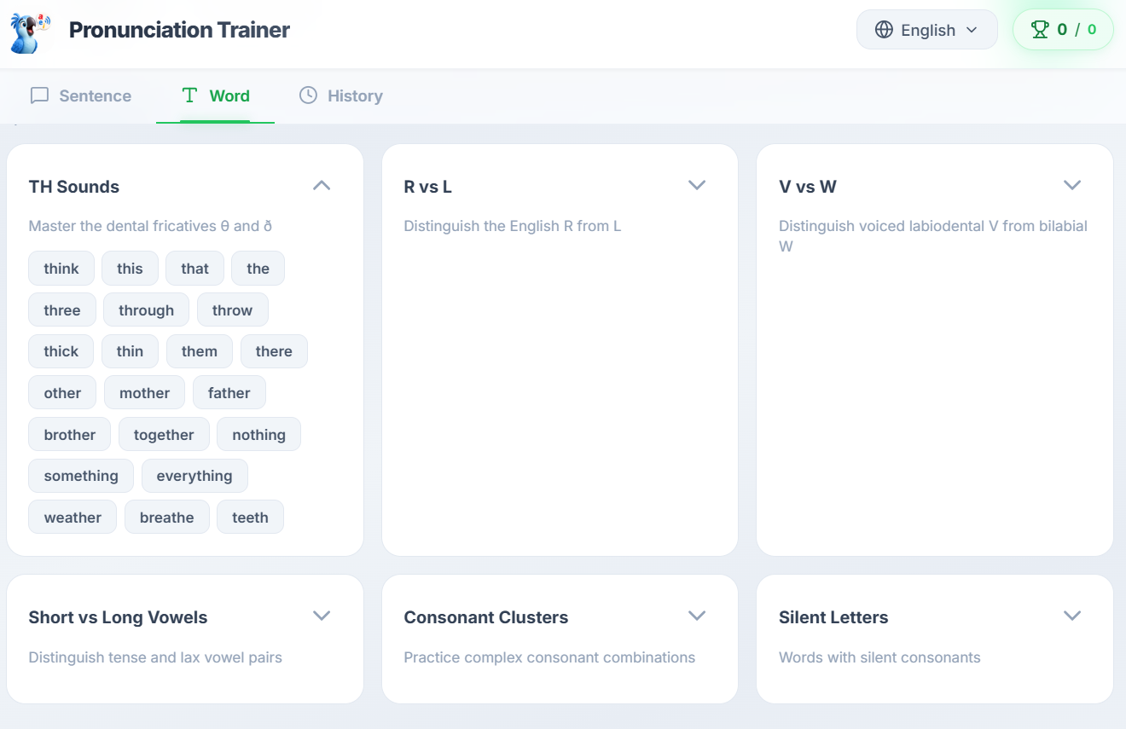Choose the word 'that'

(x=194, y=269)
